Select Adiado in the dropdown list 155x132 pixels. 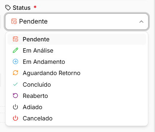[x=77, y=107]
